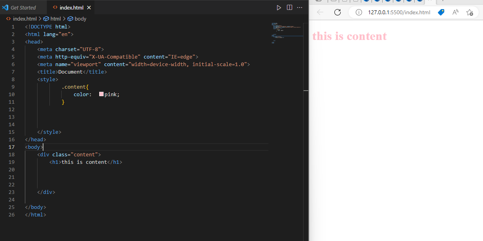Split the editor with the split icon
Screen dimensions: 483x241
point(289,8)
